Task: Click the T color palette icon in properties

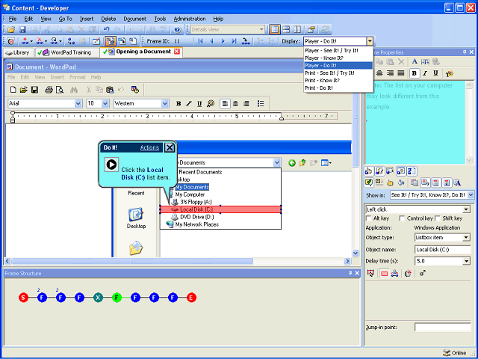Action: 449,73
